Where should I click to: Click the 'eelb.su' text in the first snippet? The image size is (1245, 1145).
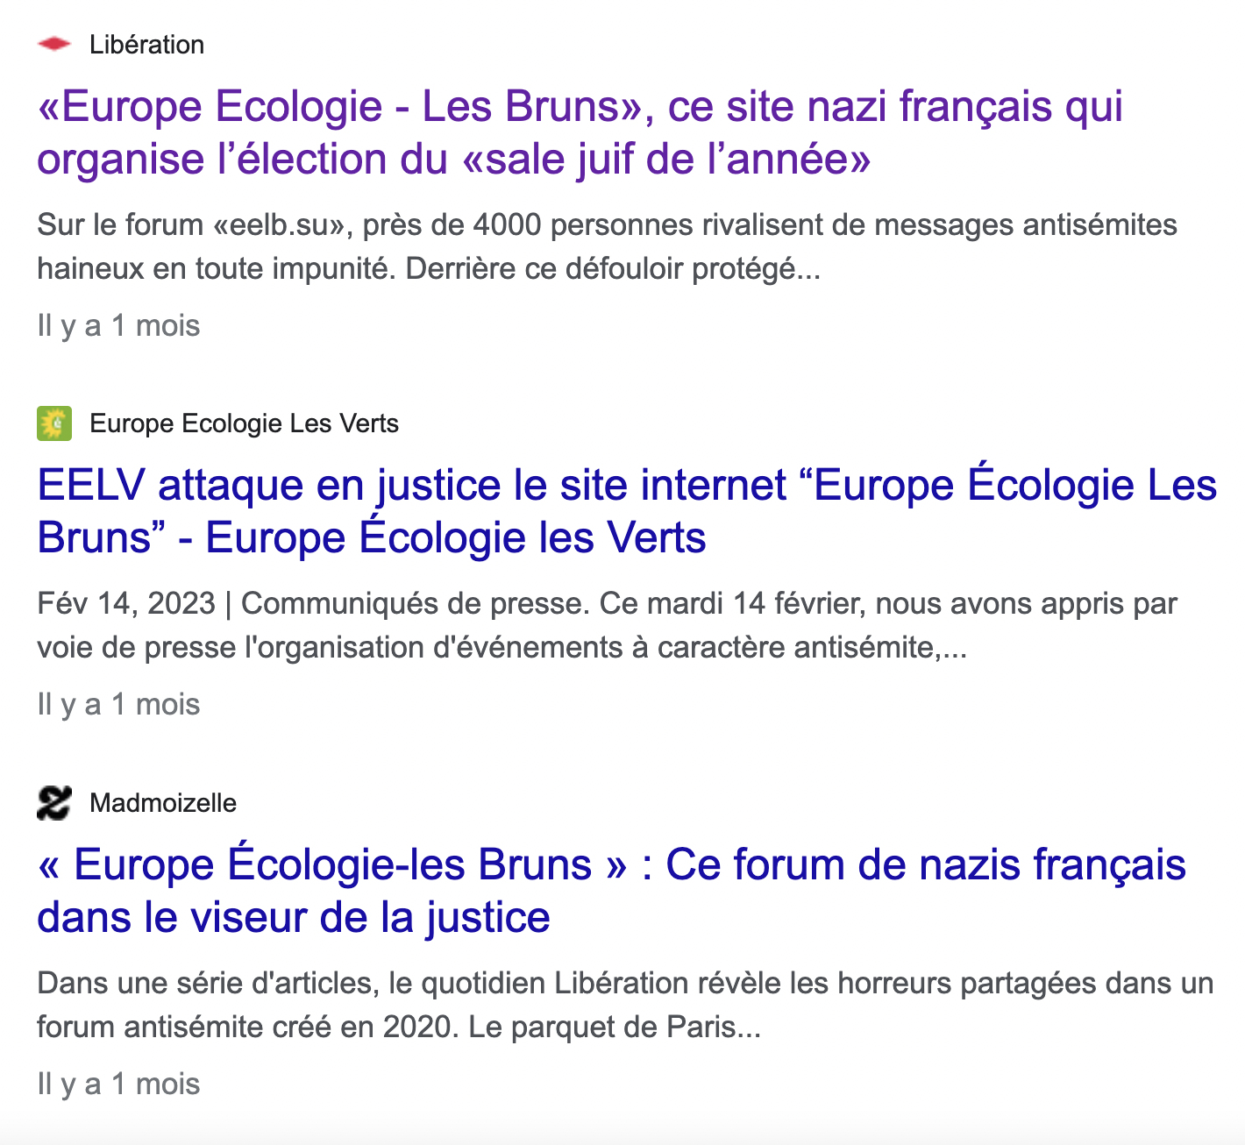pyautogui.click(x=284, y=225)
